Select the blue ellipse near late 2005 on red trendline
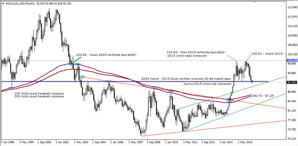Viewport: 298px width, 146px height. 110,82
